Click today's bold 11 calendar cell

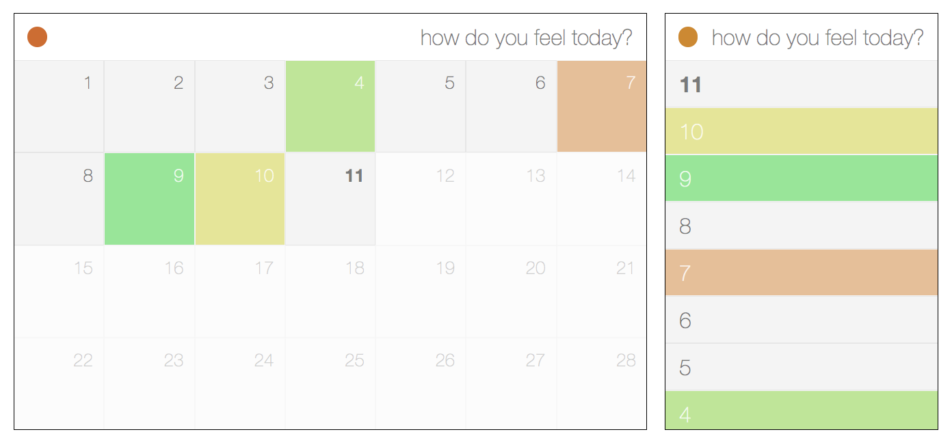point(330,199)
